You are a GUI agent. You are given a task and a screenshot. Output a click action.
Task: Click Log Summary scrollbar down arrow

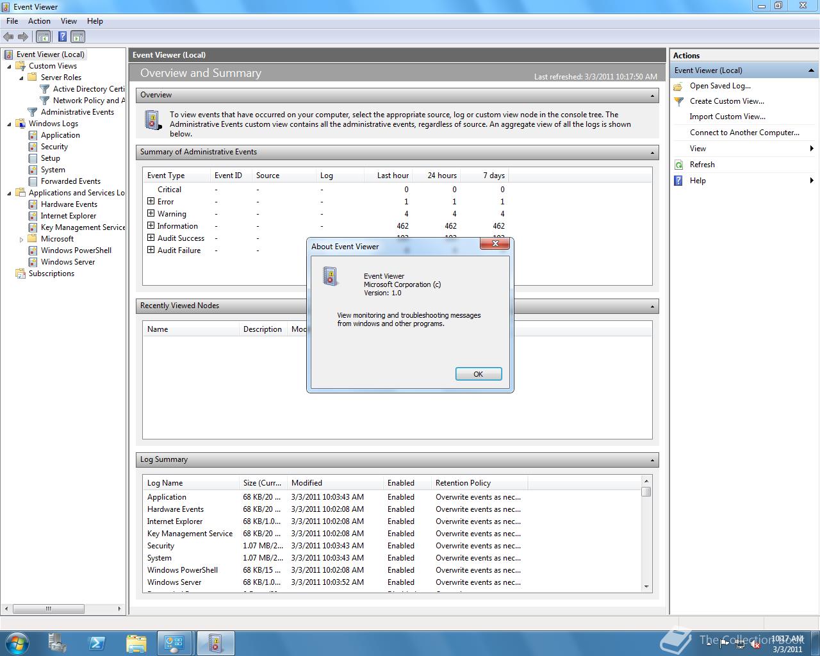[x=646, y=586]
